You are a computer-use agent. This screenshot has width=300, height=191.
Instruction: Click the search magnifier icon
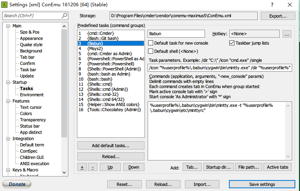coord(64,16)
